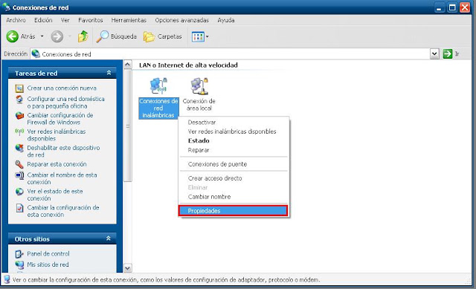Screen dimensions: 476x289
Task: Click the Crear una conexión nueva icon
Action: (x=19, y=88)
